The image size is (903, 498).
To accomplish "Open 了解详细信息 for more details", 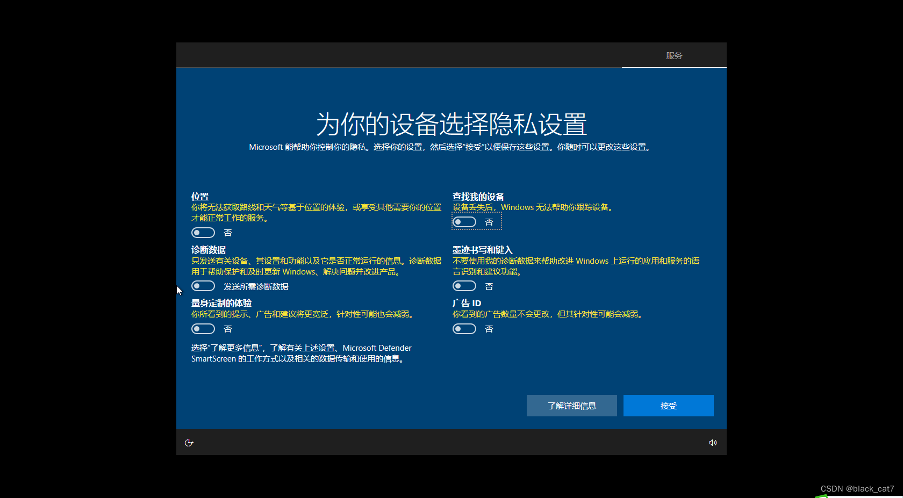I will coord(571,406).
